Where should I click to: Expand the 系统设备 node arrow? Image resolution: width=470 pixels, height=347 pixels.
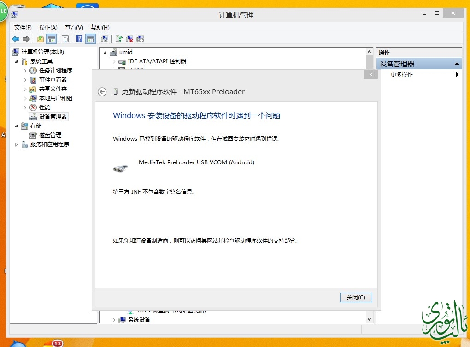point(114,320)
